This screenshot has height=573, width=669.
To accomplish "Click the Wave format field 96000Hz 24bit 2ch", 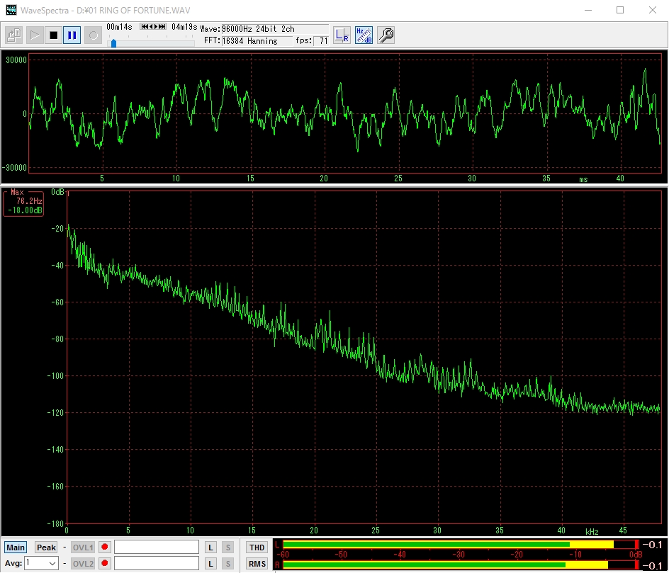I will [275, 29].
